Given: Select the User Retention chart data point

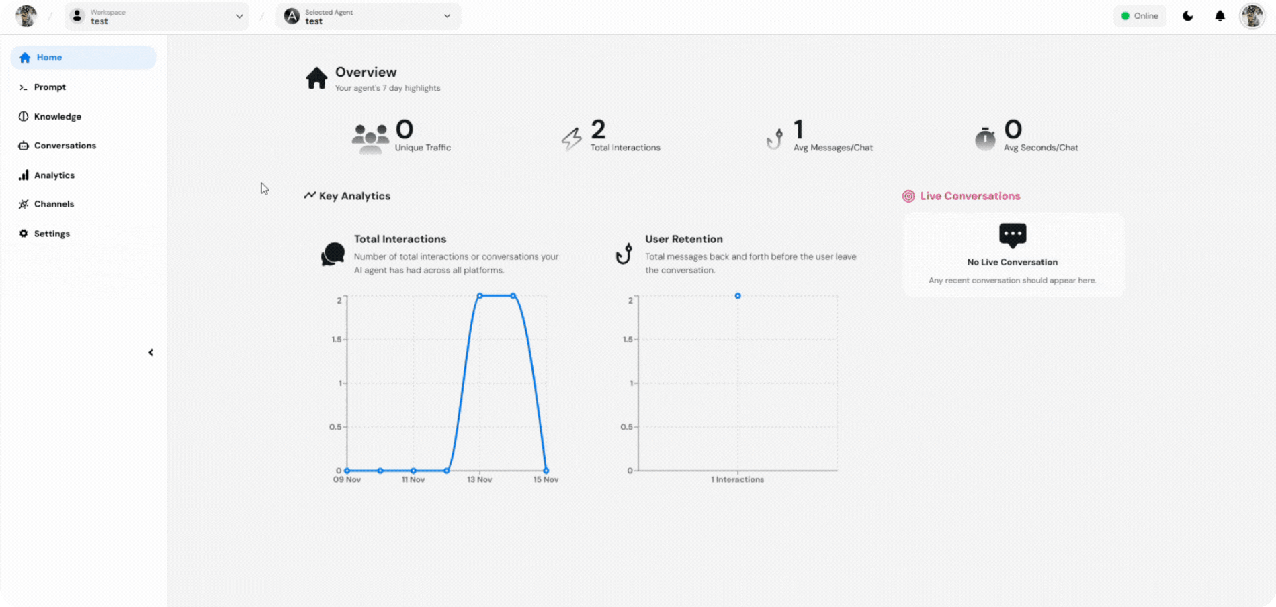Looking at the screenshot, I should tap(738, 296).
